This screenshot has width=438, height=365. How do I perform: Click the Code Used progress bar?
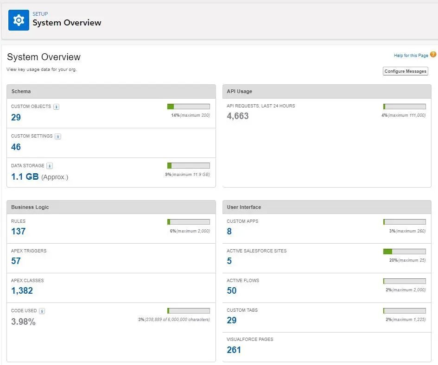click(189, 311)
